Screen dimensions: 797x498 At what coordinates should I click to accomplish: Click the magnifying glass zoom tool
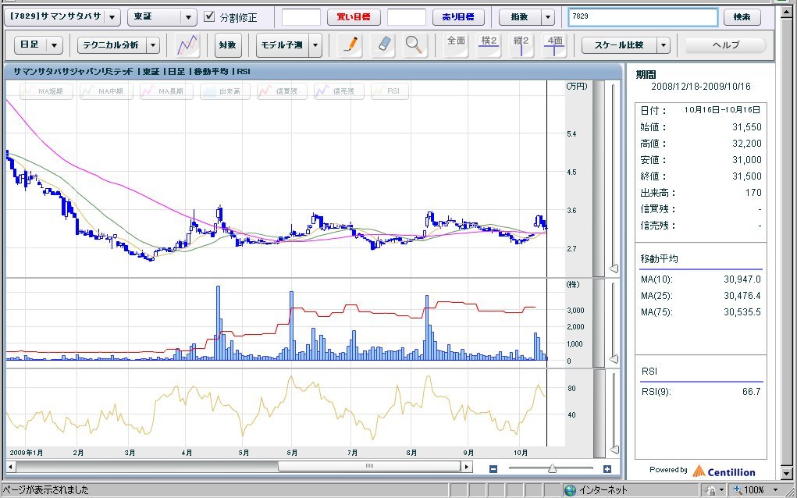[414, 45]
